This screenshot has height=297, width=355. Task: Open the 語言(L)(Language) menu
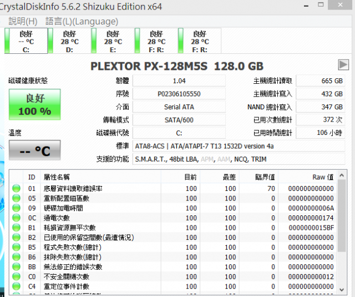click(82, 21)
